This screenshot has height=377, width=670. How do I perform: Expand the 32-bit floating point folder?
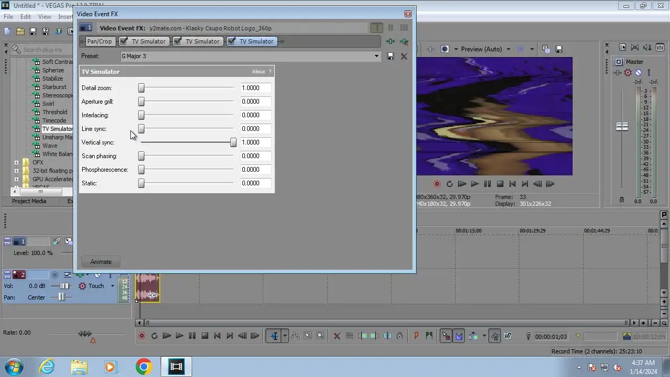coord(16,171)
